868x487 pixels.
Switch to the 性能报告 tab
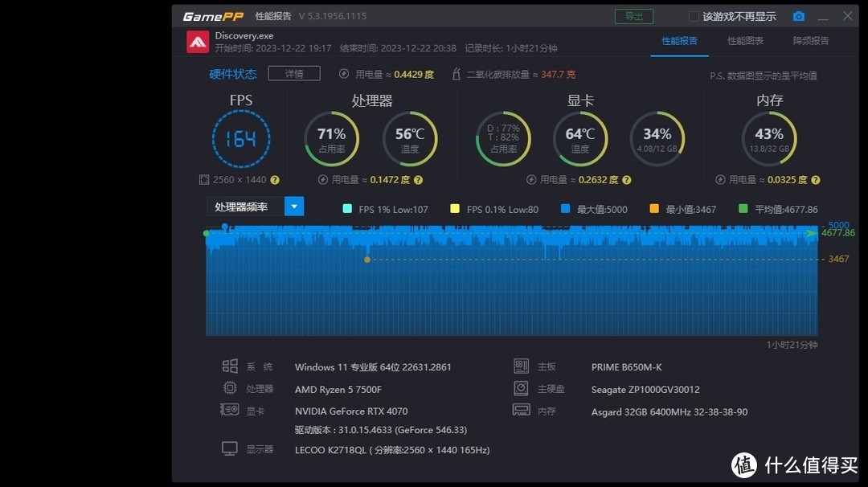[679, 41]
